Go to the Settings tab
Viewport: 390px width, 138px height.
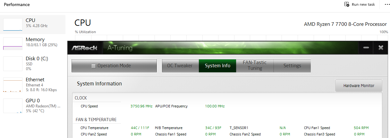(292, 66)
